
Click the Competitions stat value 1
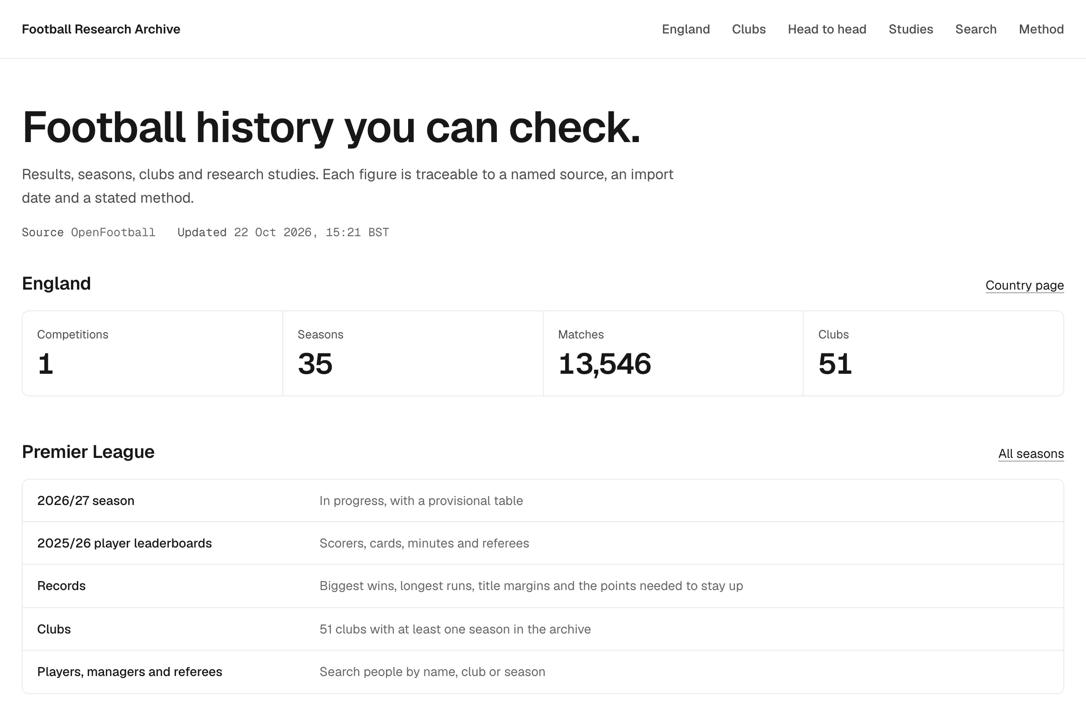pos(45,364)
